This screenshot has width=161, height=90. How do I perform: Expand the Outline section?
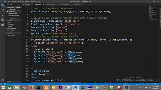[x=9, y=82]
